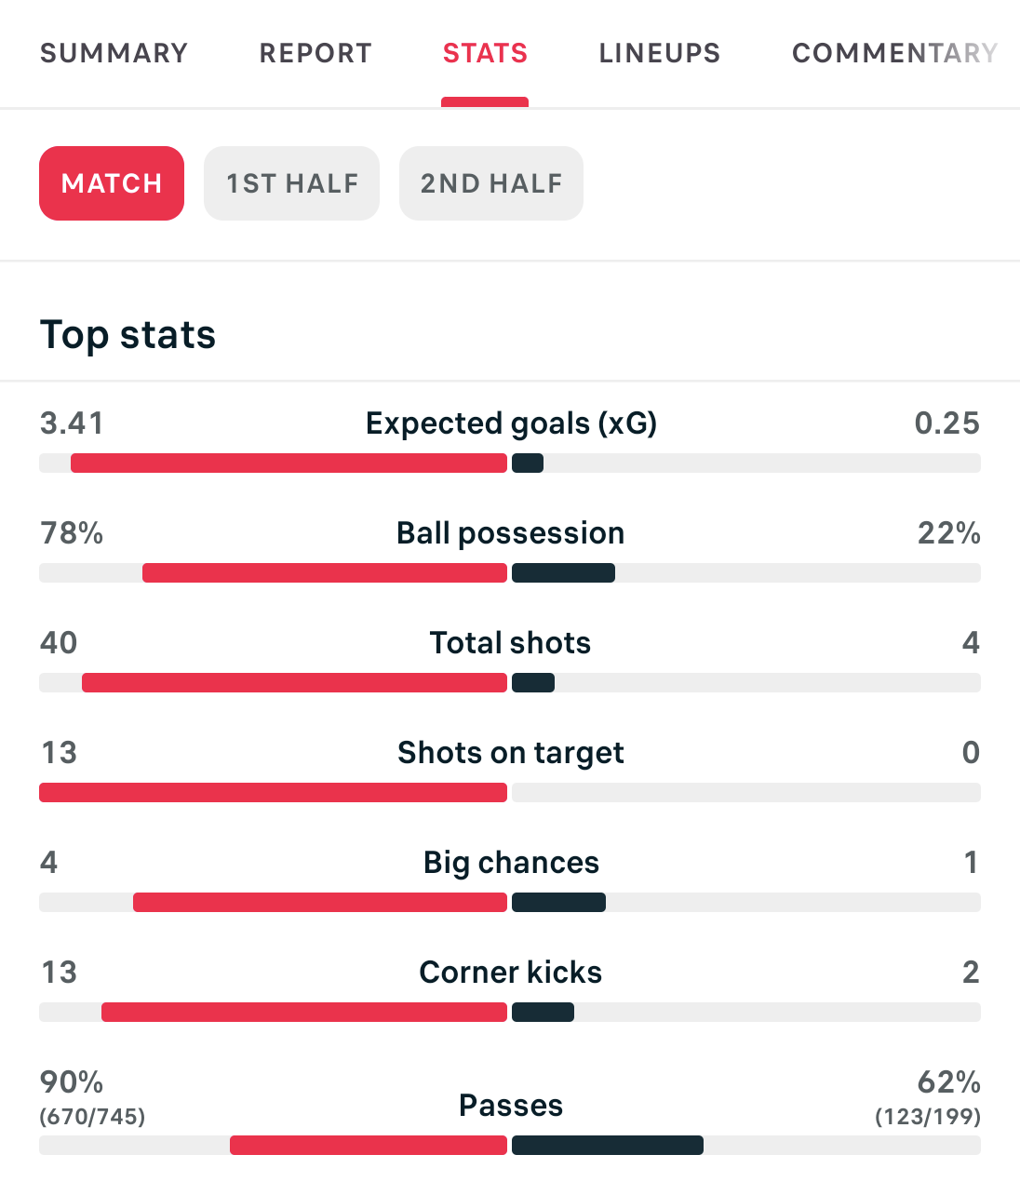Go to the Lineups tab
The width and height of the screenshot is (1020, 1195).
pos(659,53)
